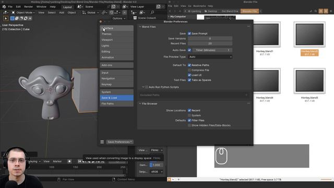Open the Preferences hamburger menu icon
334x188 pixels.
(x=102, y=142)
